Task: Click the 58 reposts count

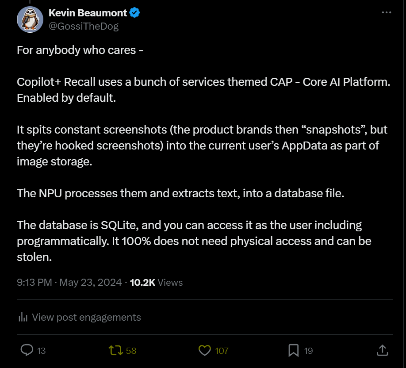Action: click(131, 351)
